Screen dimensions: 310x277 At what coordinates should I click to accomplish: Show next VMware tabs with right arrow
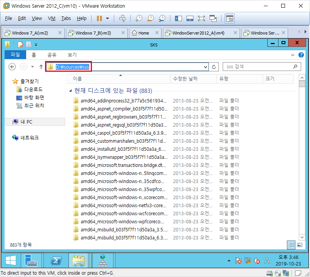coord(305,32)
